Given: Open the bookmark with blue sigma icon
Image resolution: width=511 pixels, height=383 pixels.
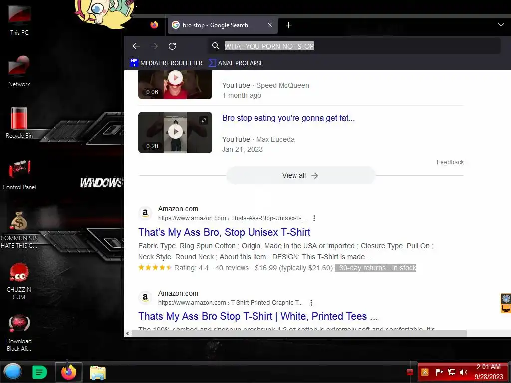Looking at the screenshot, I should pyautogui.click(x=236, y=63).
